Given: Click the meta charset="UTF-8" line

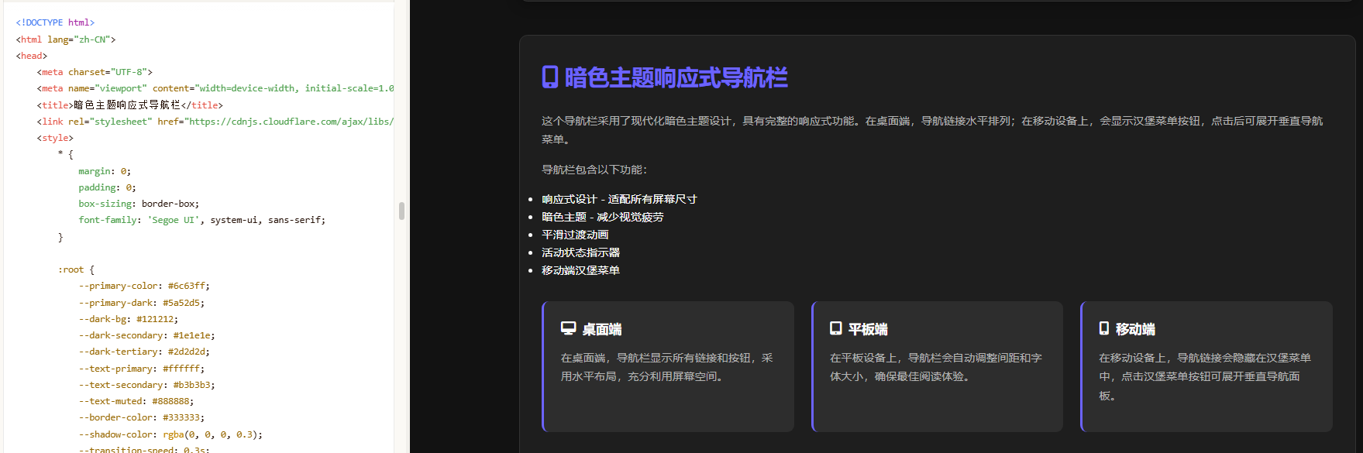Looking at the screenshot, I should [95, 72].
